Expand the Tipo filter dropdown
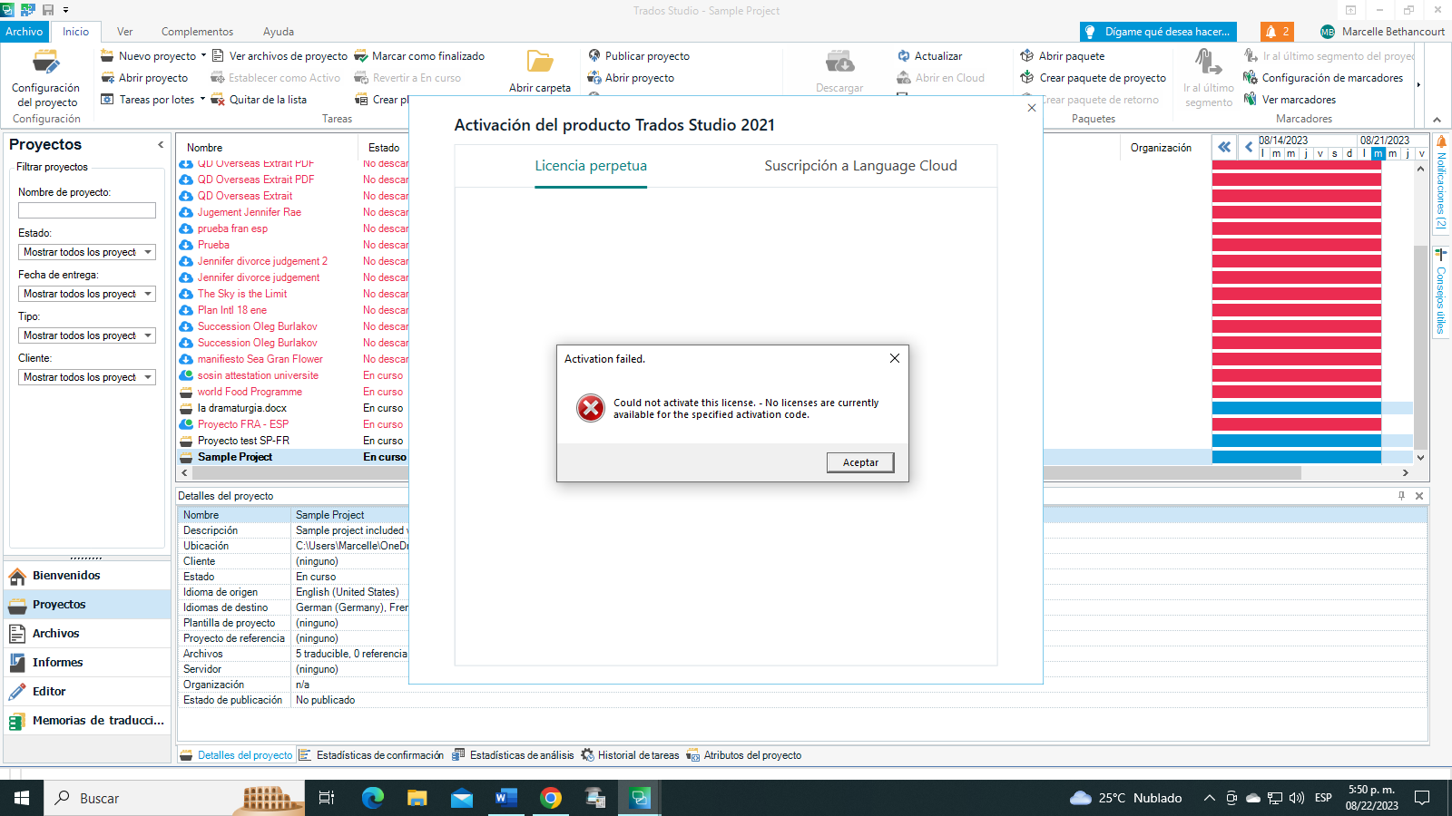The height and width of the screenshot is (816, 1452). click(148, 335)
